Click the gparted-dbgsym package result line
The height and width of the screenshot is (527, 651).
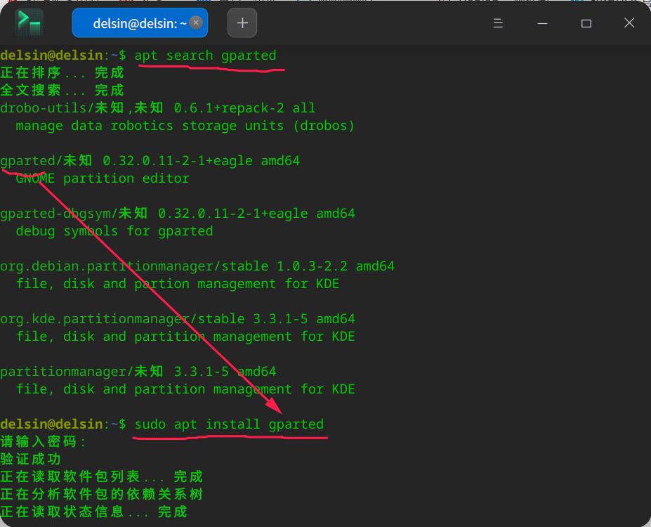click(x=178, y=214)
